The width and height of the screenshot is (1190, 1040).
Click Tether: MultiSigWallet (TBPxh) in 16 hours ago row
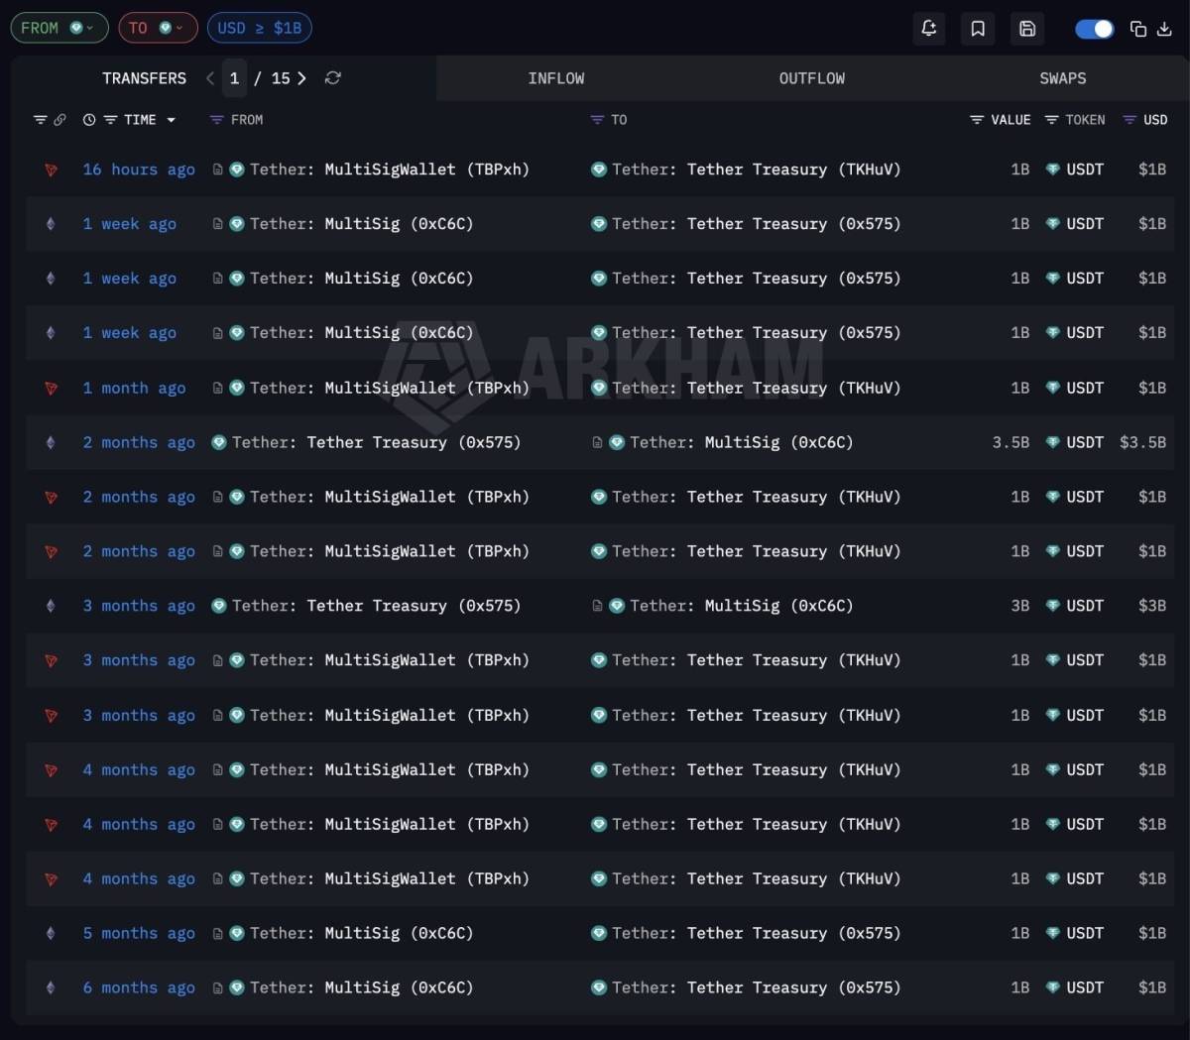tap(390, 170)
